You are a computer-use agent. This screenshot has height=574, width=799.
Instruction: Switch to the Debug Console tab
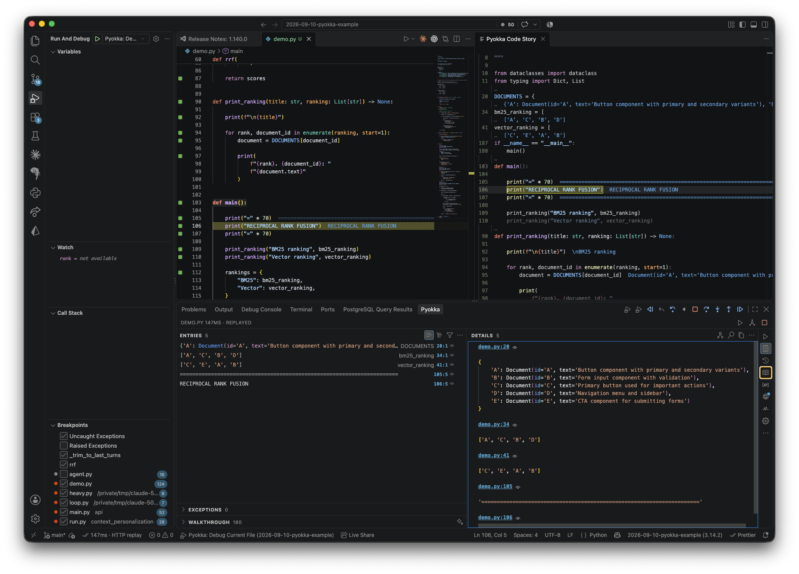(x=261, y=309)
